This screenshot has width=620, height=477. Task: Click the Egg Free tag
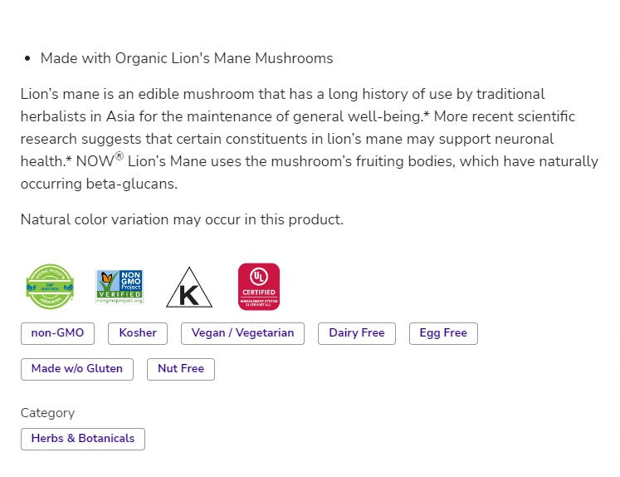[443, 333]
